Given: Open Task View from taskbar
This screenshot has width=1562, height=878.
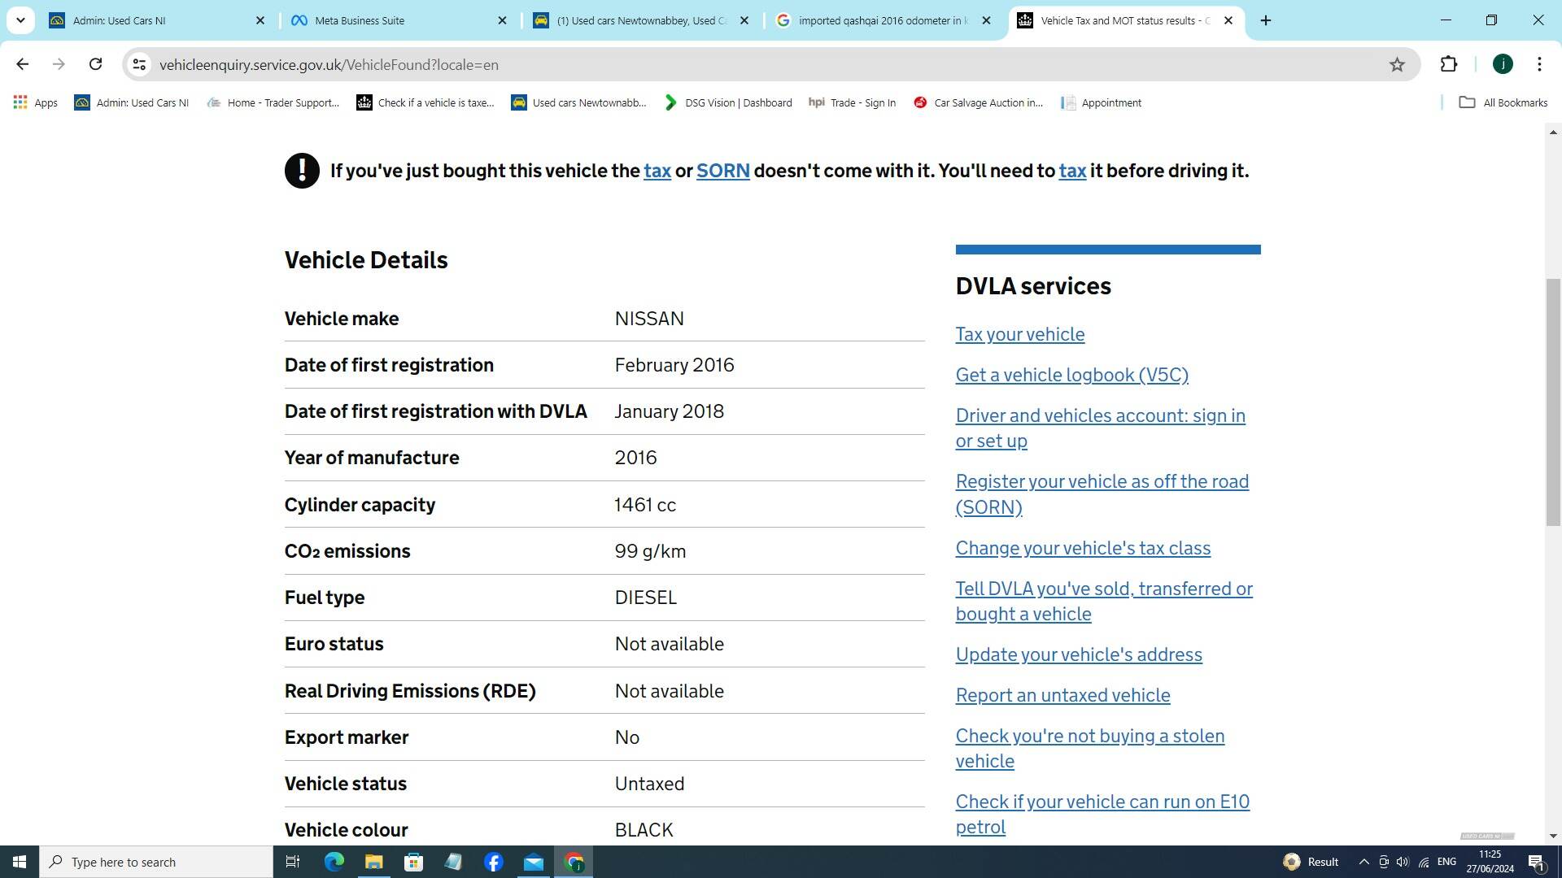Looking at the screenshot, I should point(293,862).
